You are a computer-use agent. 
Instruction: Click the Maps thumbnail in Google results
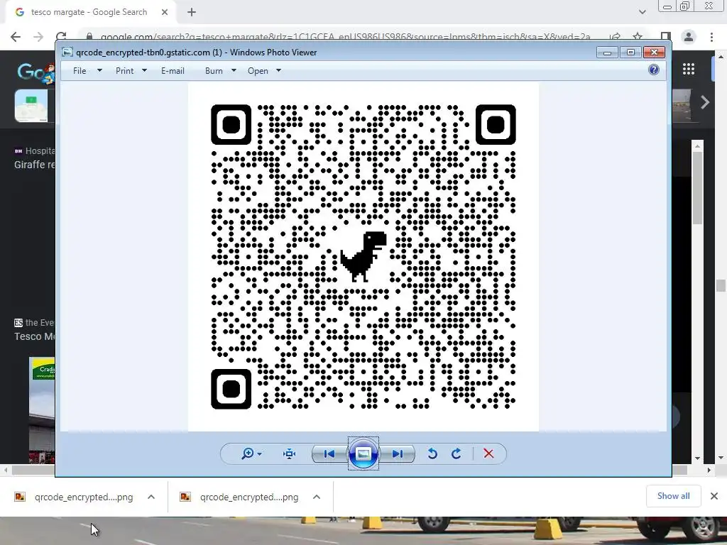pyautogui.click(x=31, y=106)
